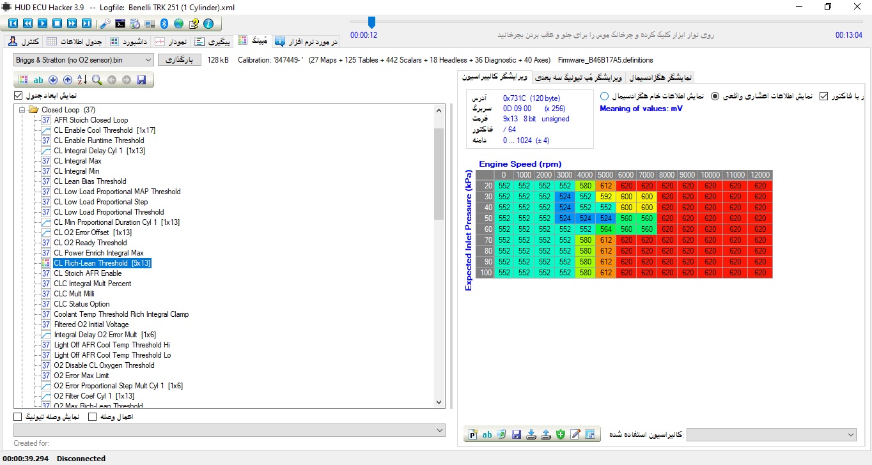
Task: Fast-forward the log playback
Action: click(x=72, y=24)
